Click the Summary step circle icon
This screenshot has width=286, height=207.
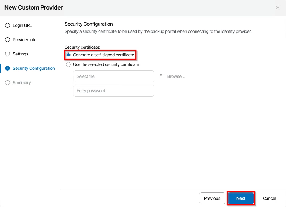pyautogui.click(x=7, y=83)
